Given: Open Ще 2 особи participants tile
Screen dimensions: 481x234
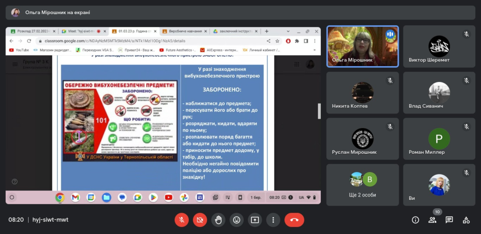Looking at the screenshot, I should point(363,185).
